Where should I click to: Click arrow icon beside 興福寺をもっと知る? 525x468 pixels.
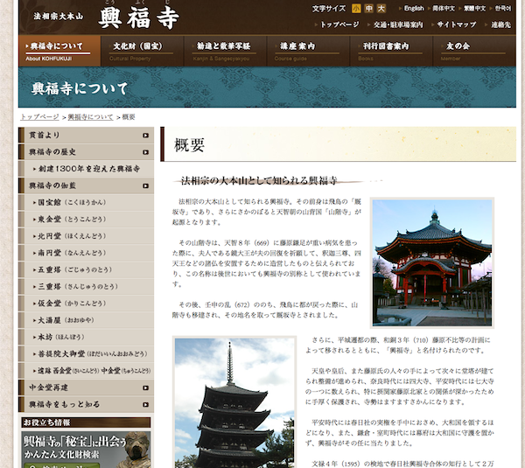[x=146, y=404]
